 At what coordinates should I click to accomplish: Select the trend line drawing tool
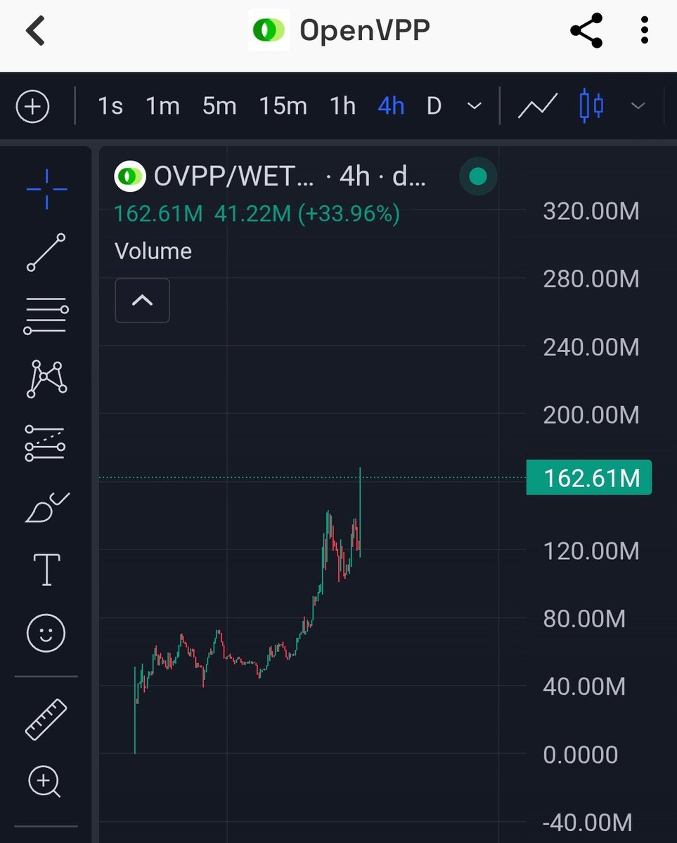click(x=46, y=252)
